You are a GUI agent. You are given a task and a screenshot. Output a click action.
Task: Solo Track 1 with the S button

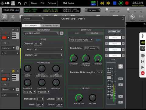click(18, 30)
